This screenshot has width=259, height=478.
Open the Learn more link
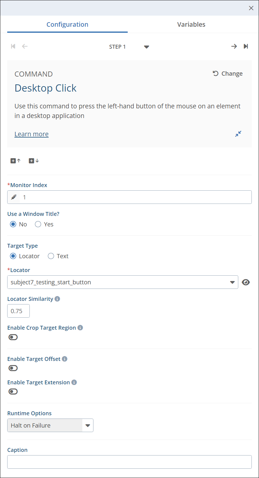pos(32,134)
